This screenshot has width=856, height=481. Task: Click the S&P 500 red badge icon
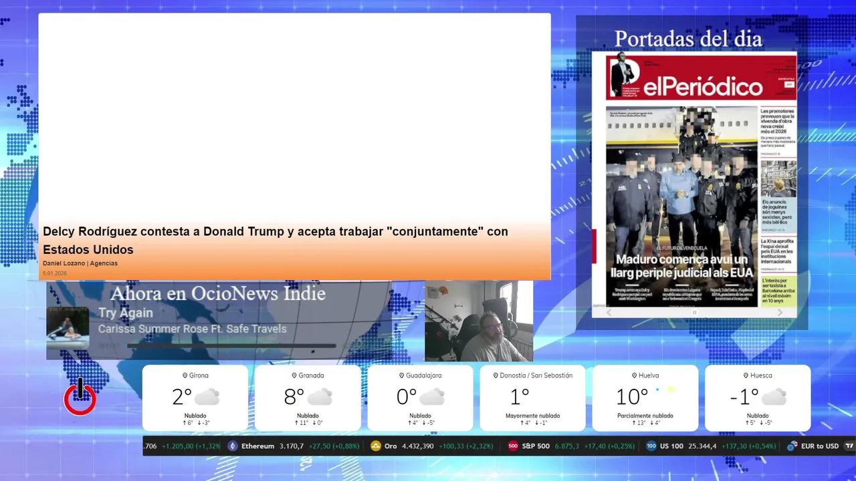click(x=513, y=446)
